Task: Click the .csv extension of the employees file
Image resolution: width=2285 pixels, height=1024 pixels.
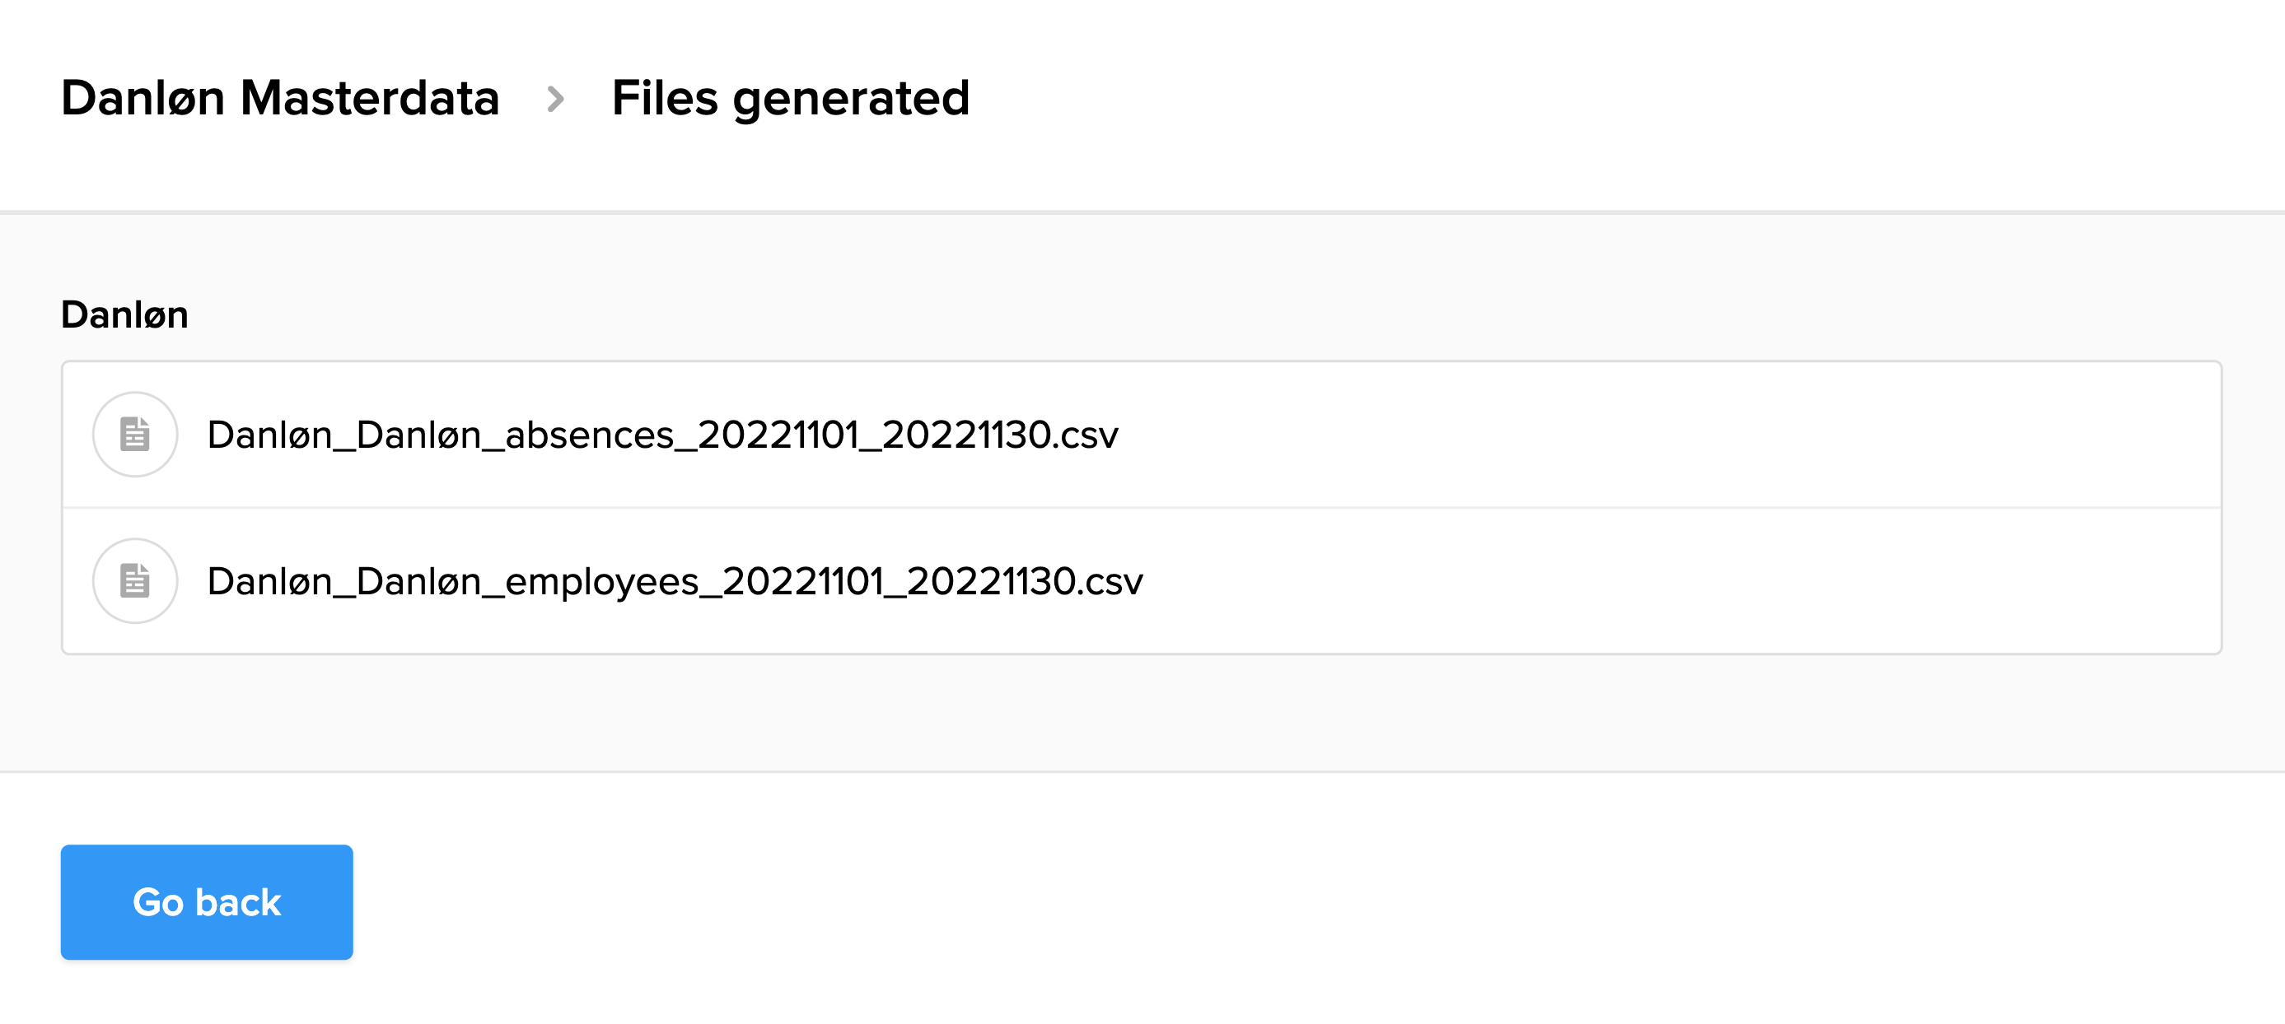Action: click(1112, 582)
